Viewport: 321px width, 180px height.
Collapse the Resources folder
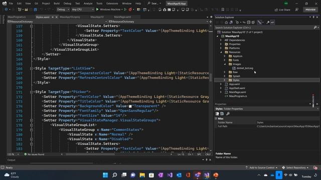coord(221,52)
